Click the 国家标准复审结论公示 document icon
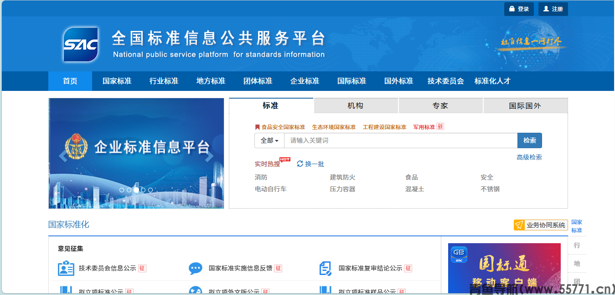Image resolution: width=615 pixels, height=295 pixels. 326,268
